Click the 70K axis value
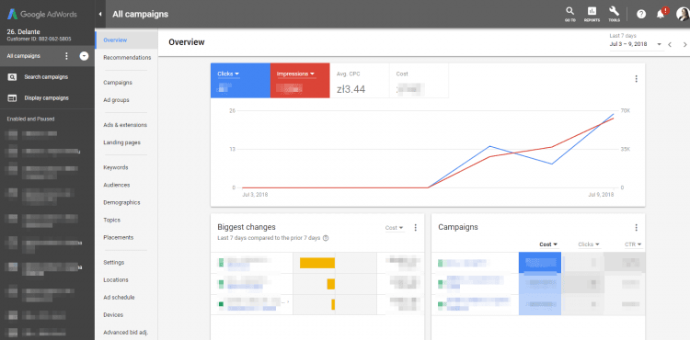690x340 pixels. click(625, 110)
